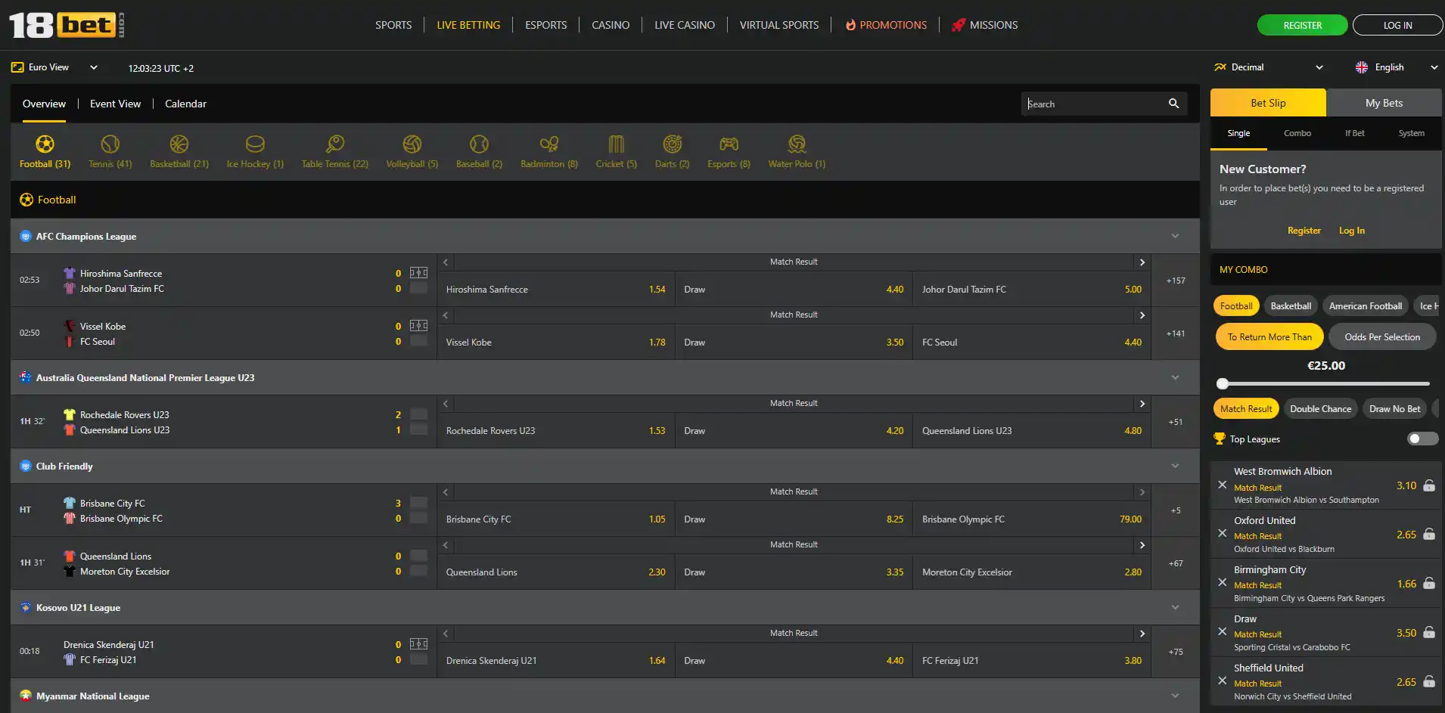Select the Baseball sport icon

[x=479, y=151]
